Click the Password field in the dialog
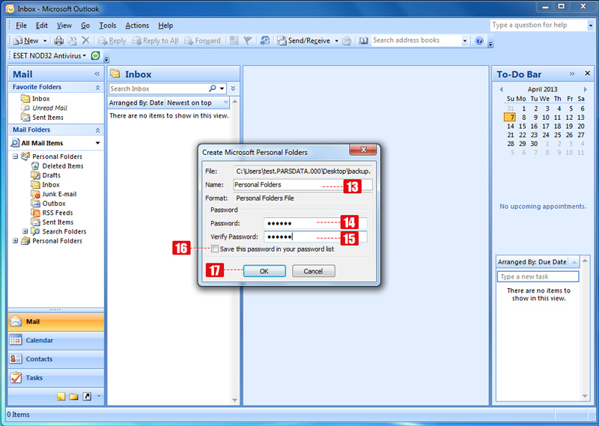This screenshot has height=426, width=599. (x=315, y=223)
